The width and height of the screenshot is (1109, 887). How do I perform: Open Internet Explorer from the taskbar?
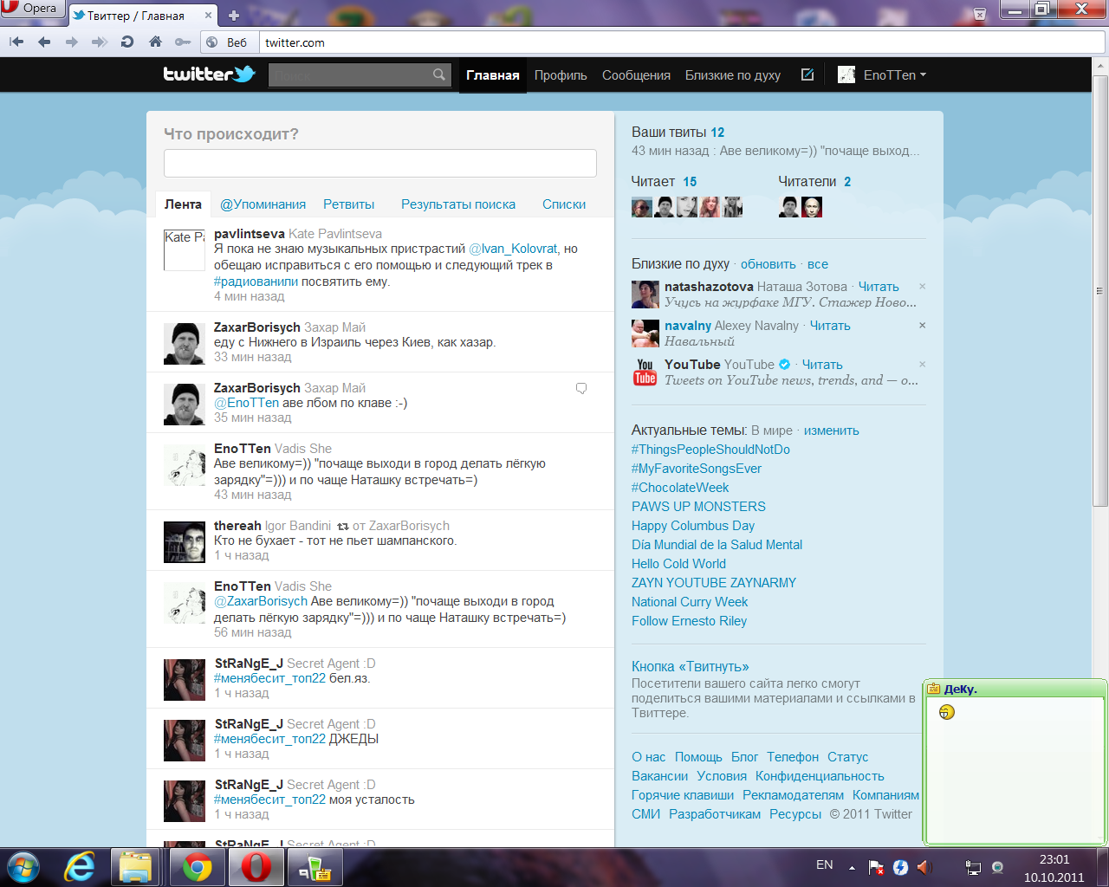point(80,867)
